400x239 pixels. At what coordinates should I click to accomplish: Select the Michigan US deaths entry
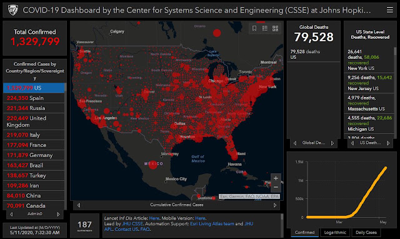(x=369, y=123)
